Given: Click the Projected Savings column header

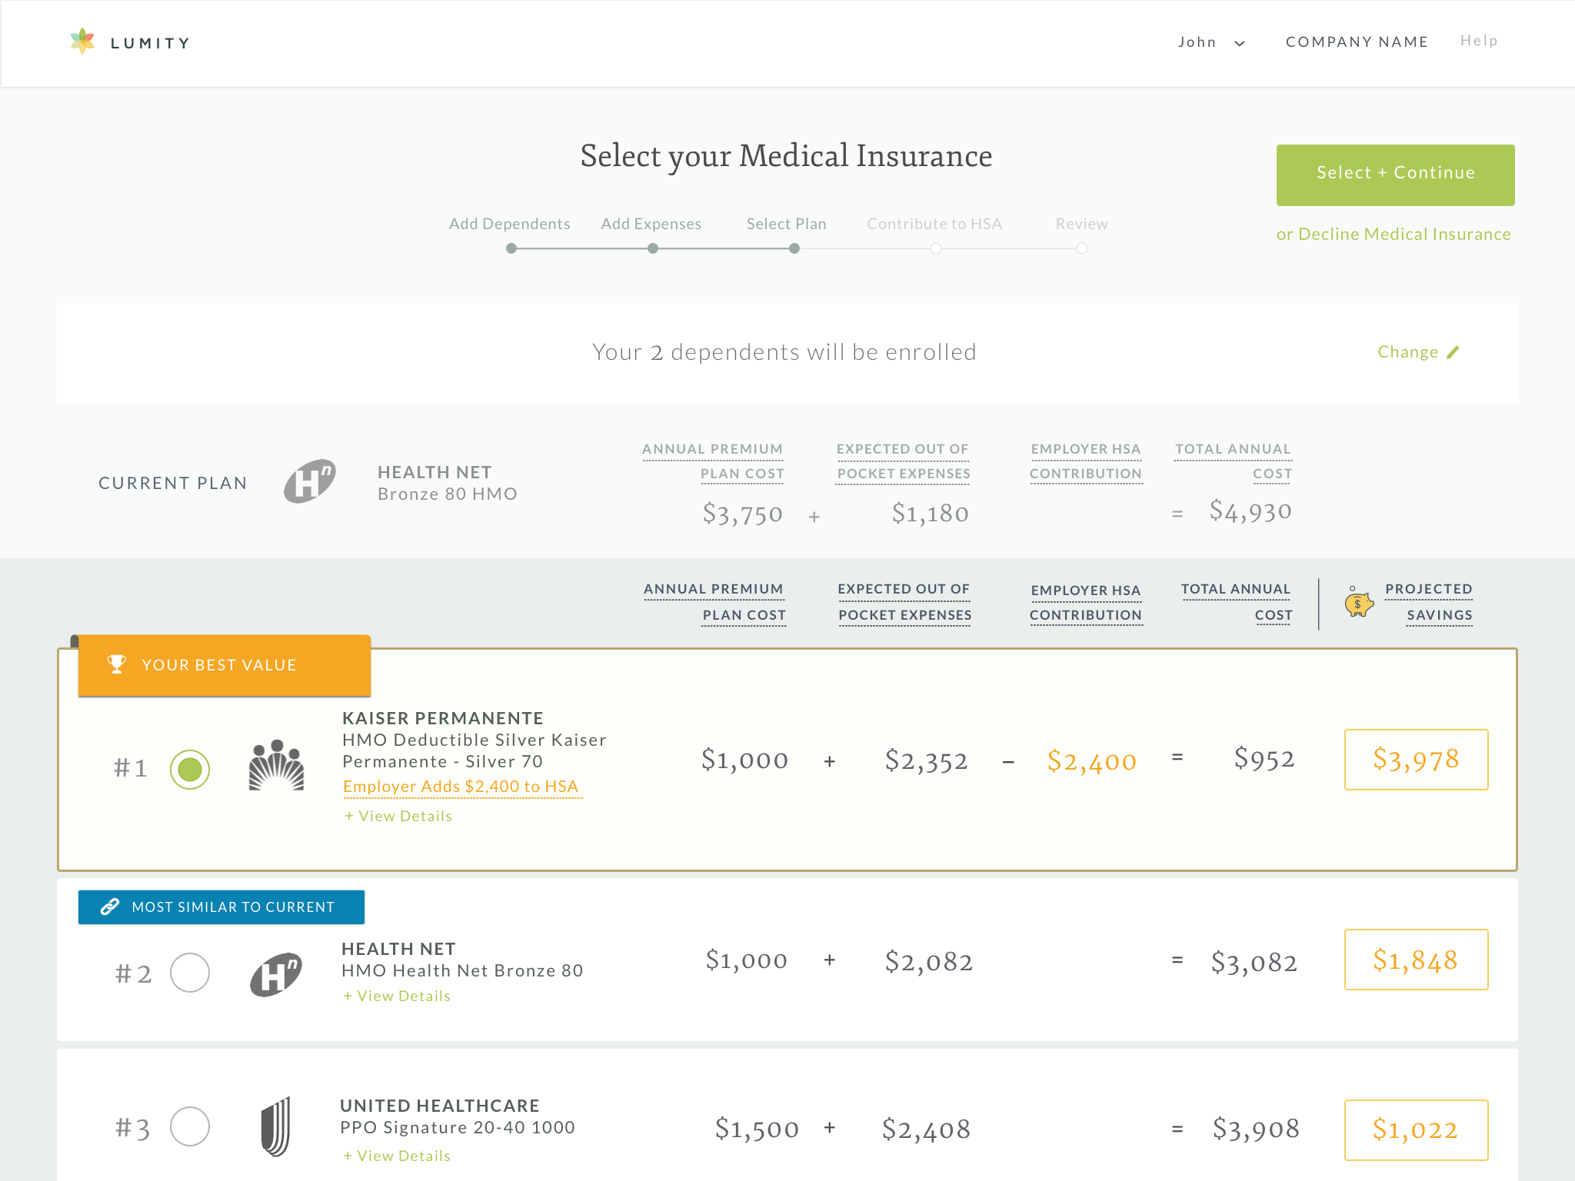Looking at the screenshot, I should 1428,602.
